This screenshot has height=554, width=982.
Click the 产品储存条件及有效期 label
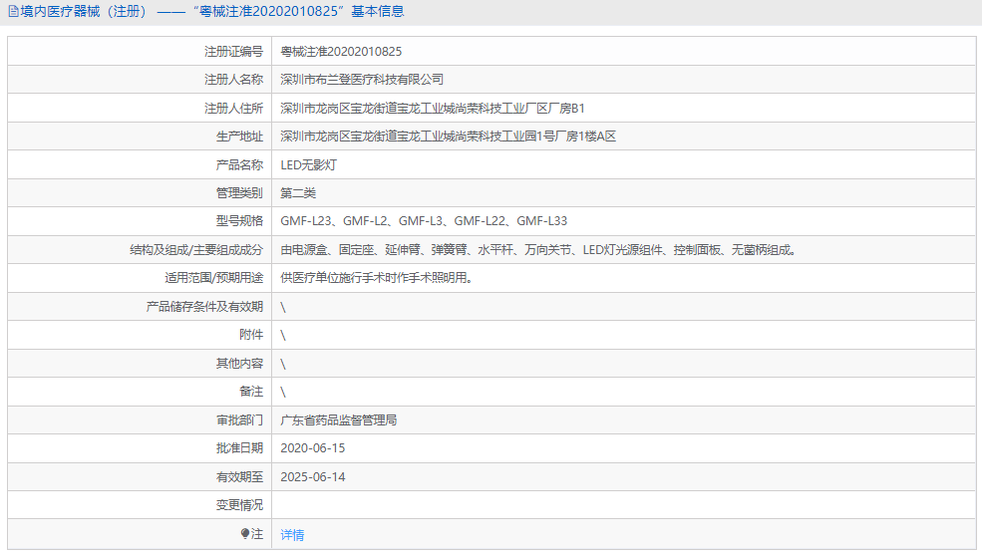click(x=204, y=307)
